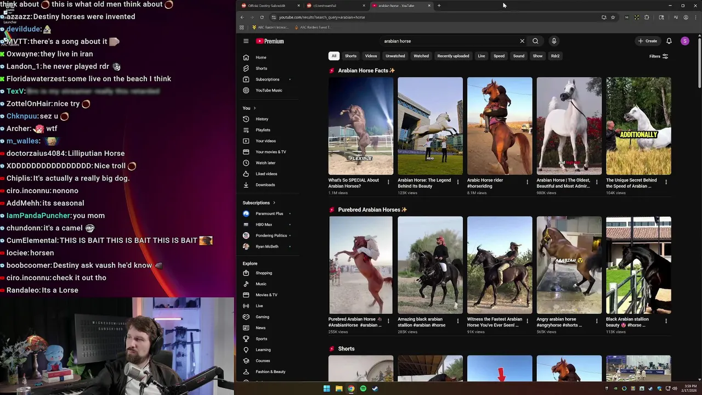The height and width of the screenshot is (395, 702).
Task: Select the Recently uploaded chip
Action: pos(453,56)
